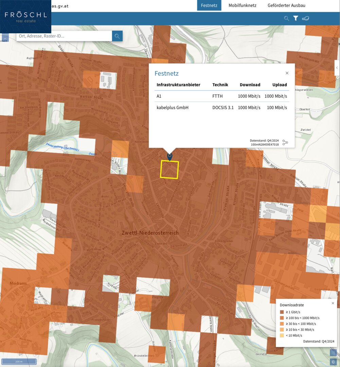Click the blue location pin marker
Image resolution: width=340 pixels, height=367 pixels.
pyautogui.click(x=170, y=157)
